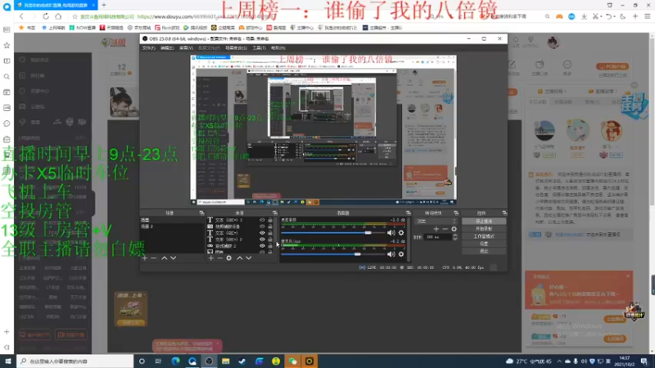
Task: Open the scene transition type dropdown
Action: pyautogui.click(x=435, y=221)
